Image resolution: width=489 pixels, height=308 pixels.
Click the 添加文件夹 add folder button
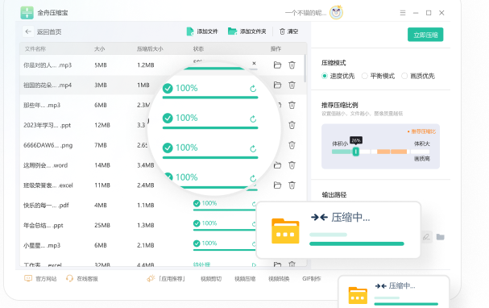click(x=247, y=31)
